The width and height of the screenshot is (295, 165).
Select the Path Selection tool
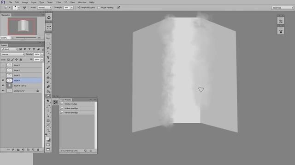(x=48, y=116)
